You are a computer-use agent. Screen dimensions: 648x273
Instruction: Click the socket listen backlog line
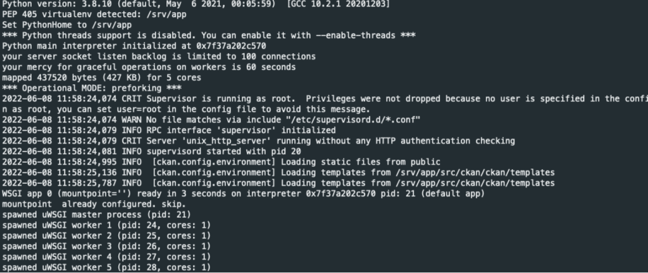(x=159, y=56)
